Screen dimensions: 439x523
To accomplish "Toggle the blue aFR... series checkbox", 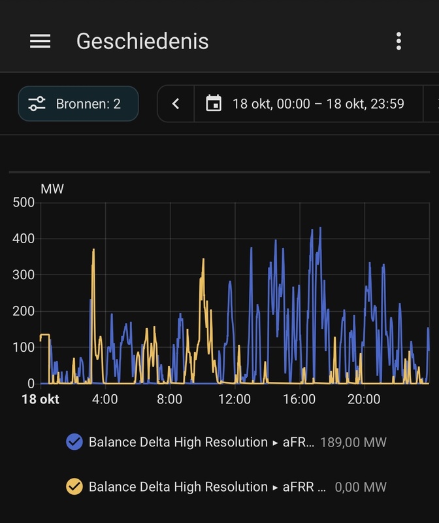I will [74, 442].
